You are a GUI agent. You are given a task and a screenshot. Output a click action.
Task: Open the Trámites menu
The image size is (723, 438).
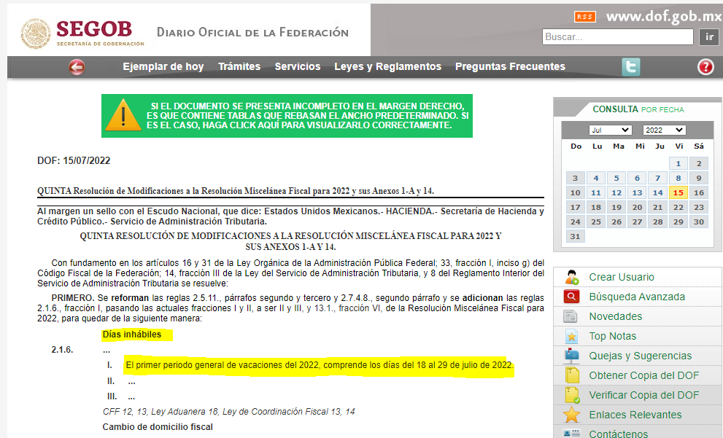pos(239,67)
